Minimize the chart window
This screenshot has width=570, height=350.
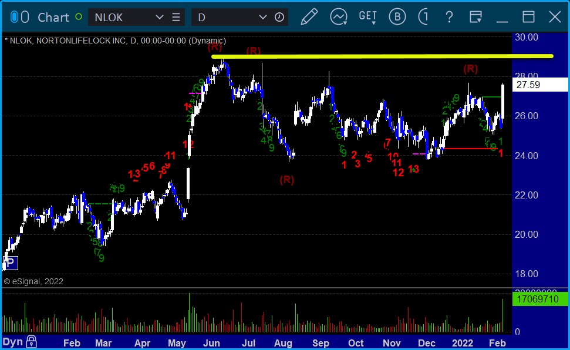click(502, 21)
